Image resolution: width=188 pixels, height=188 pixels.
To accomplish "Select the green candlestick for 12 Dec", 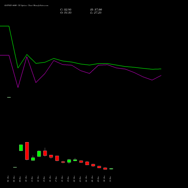I will [39, 154].
